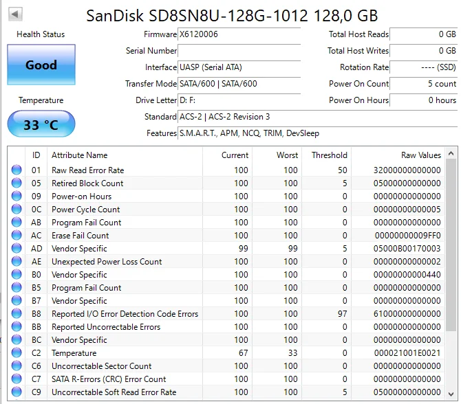
Task: Select the Uncorrectable Soft Read Error Rate text
Action: pyautogui.click(x=114, y=392)
